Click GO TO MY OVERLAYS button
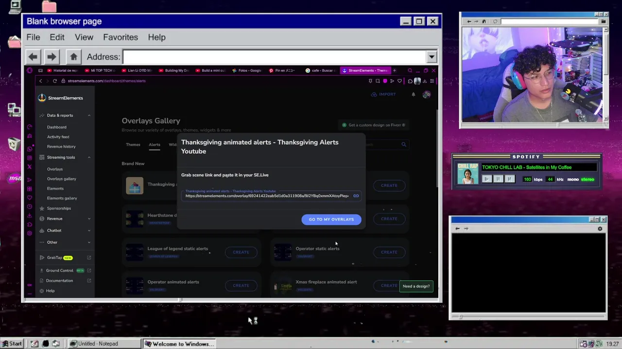Image resolution: width=622 pixels, height=349 pixels. point(331,220)
